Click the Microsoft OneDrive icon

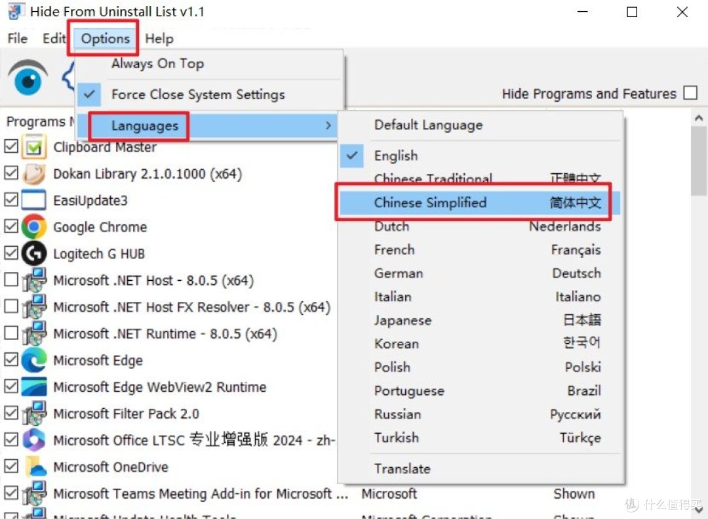[x=35, y=467]
